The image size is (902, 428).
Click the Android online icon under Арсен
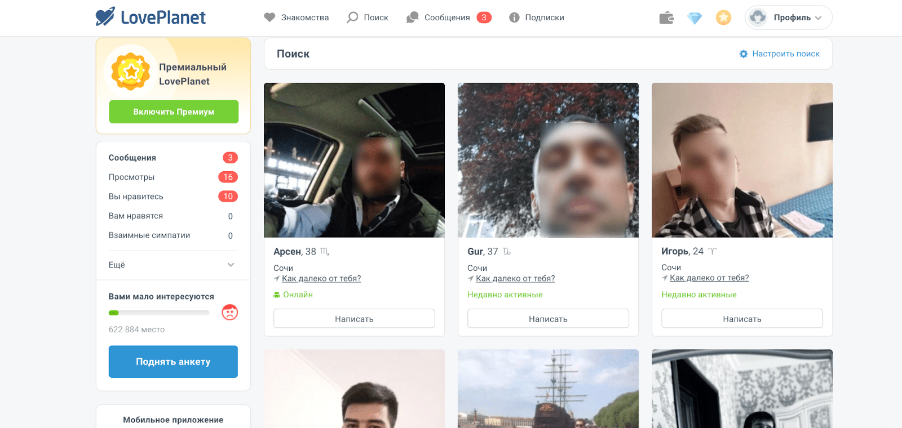[277, 295]
